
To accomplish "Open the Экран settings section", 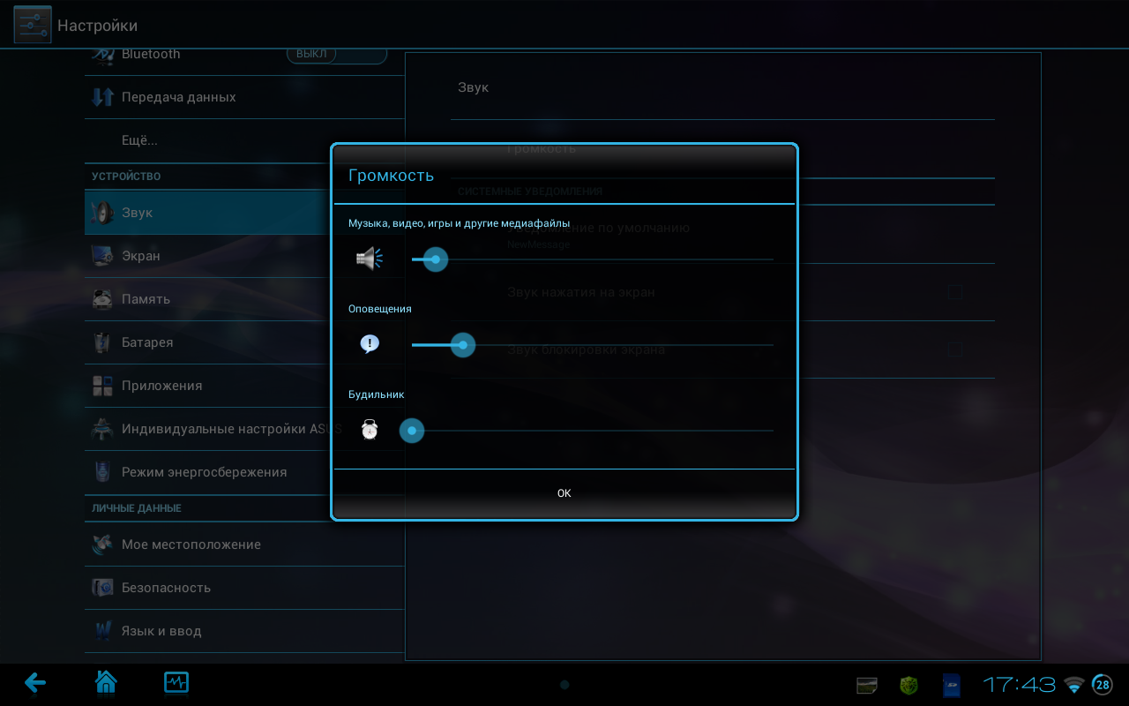I will 141,256.
